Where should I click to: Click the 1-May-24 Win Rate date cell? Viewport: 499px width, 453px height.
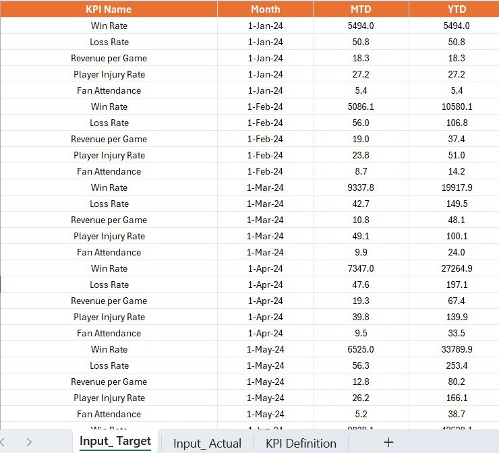click(x=266, y=349)
